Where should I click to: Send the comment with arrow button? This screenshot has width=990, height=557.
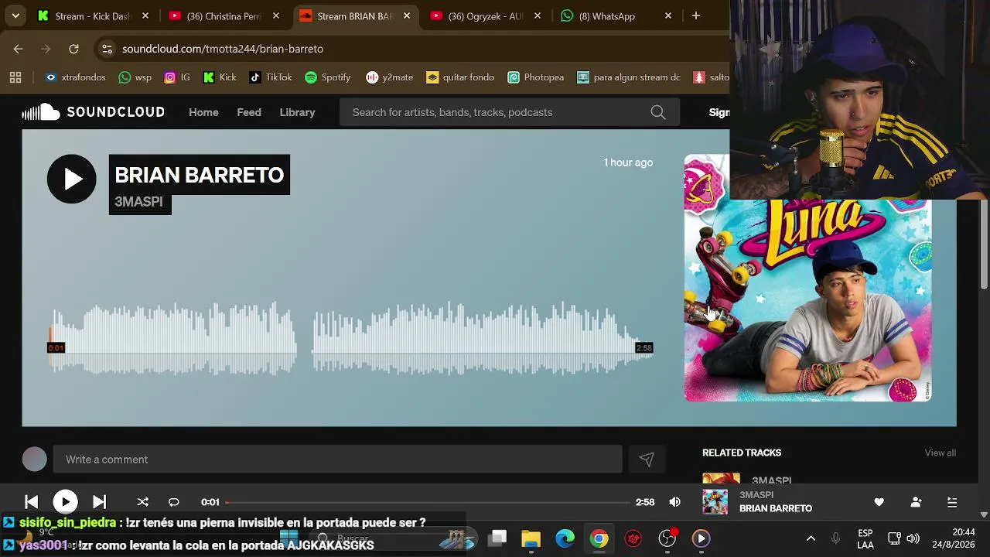pyautogui.click(x=647, y=460)
